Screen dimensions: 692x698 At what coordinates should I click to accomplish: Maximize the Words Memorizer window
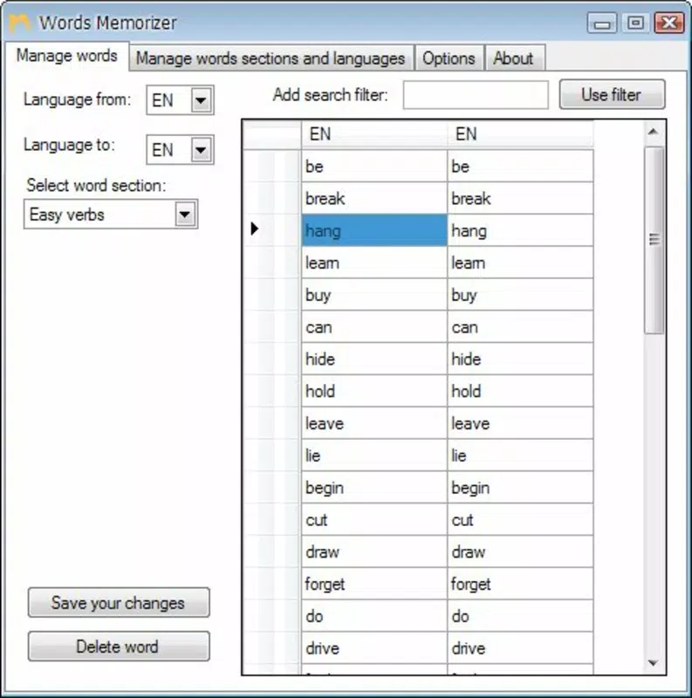[635, 23]
